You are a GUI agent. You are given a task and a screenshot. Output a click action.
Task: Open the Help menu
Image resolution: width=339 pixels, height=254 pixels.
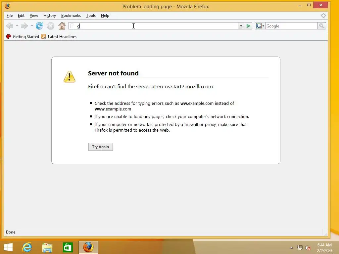click(105, 16)
